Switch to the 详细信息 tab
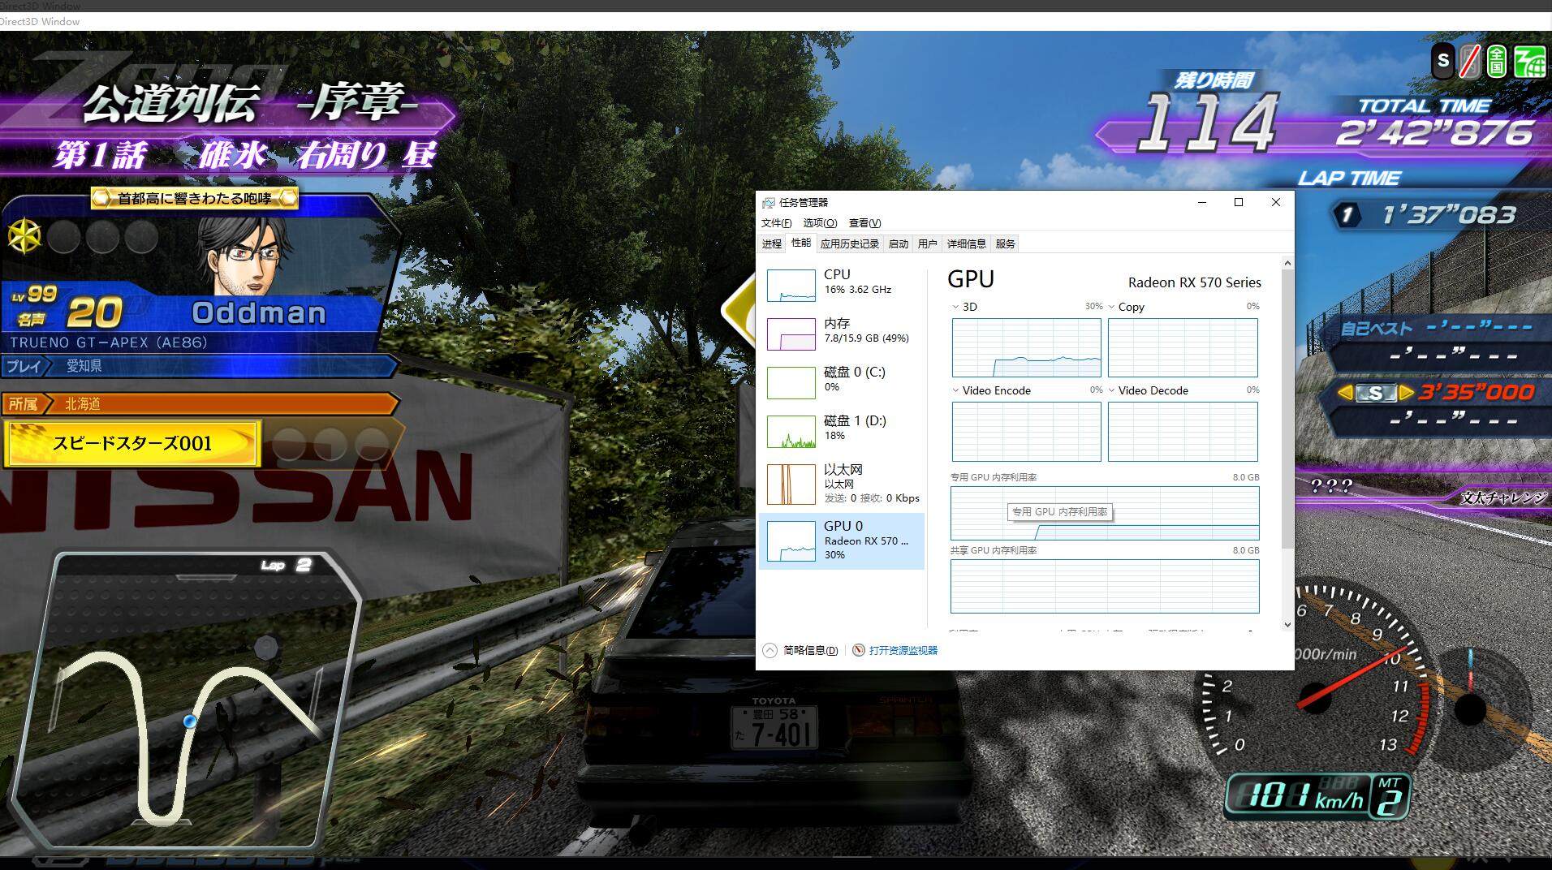The image size is (1552, 870). pyautogui.click(x=966, y=243)
